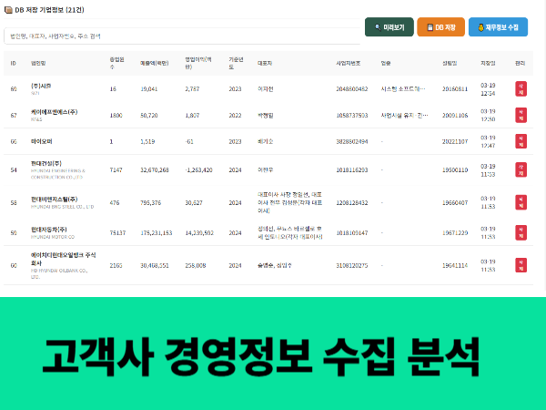Click business number 1018109147
This screenshot has width=546, height=410.
(x=351, y=232)
